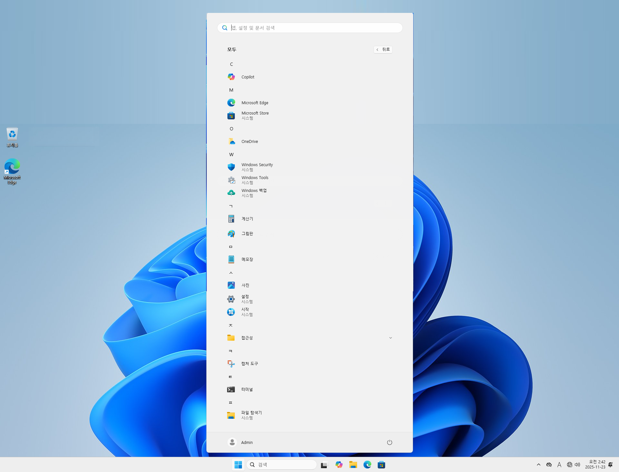Jump via letter header O

click(x=231, y=129)
